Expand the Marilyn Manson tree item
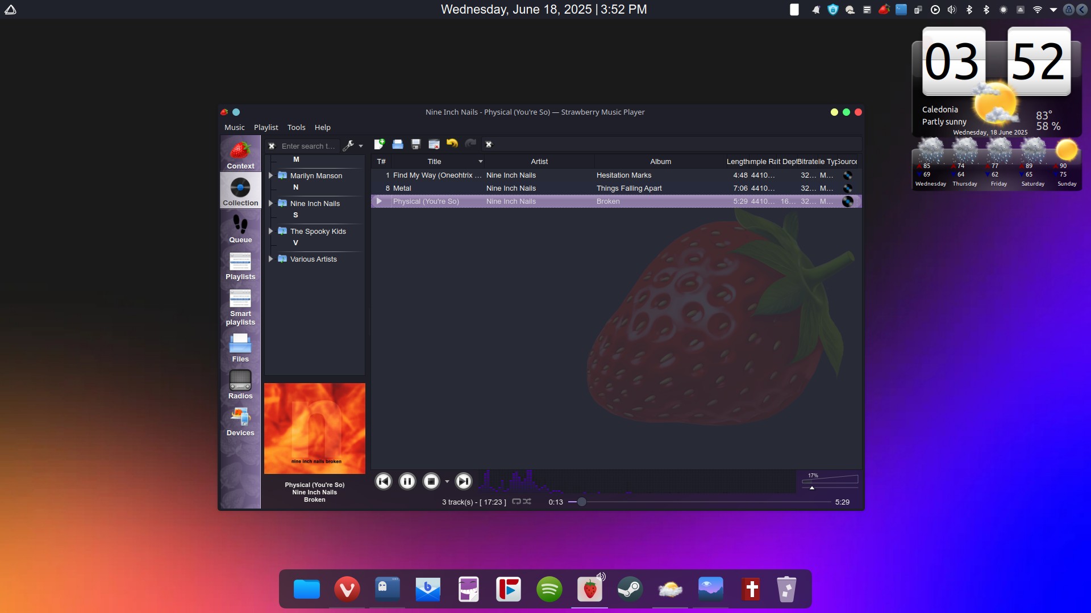 click(x=271, y=175)
